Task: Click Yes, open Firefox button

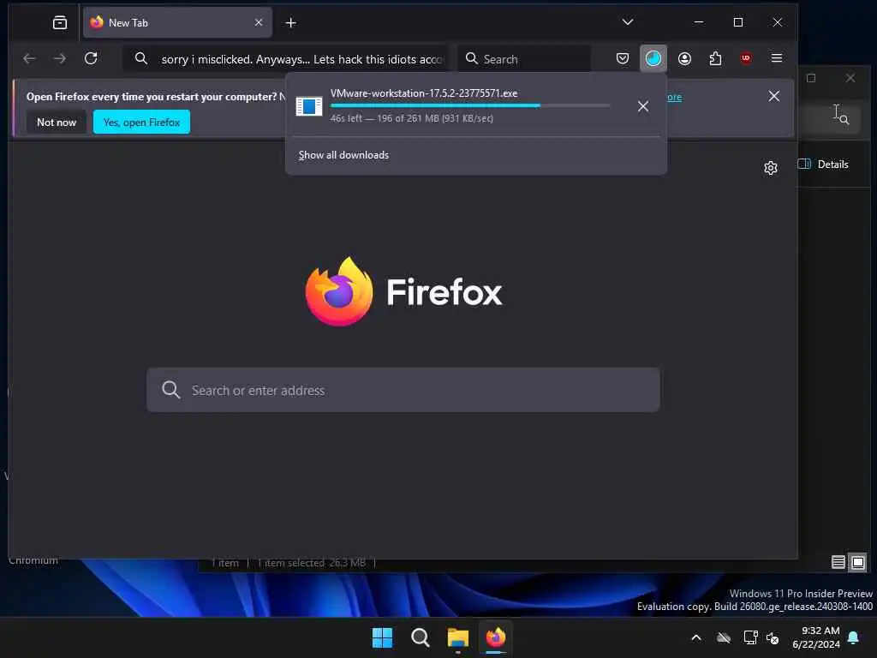Action: 141,122
